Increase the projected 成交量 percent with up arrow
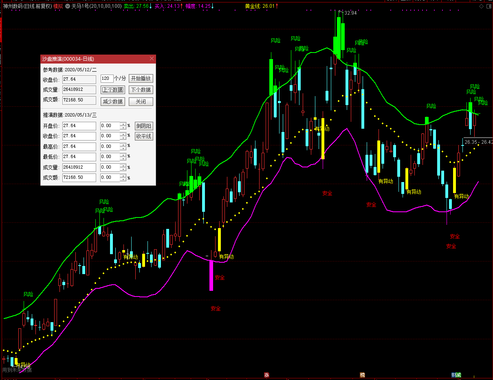 click(123, 165)
